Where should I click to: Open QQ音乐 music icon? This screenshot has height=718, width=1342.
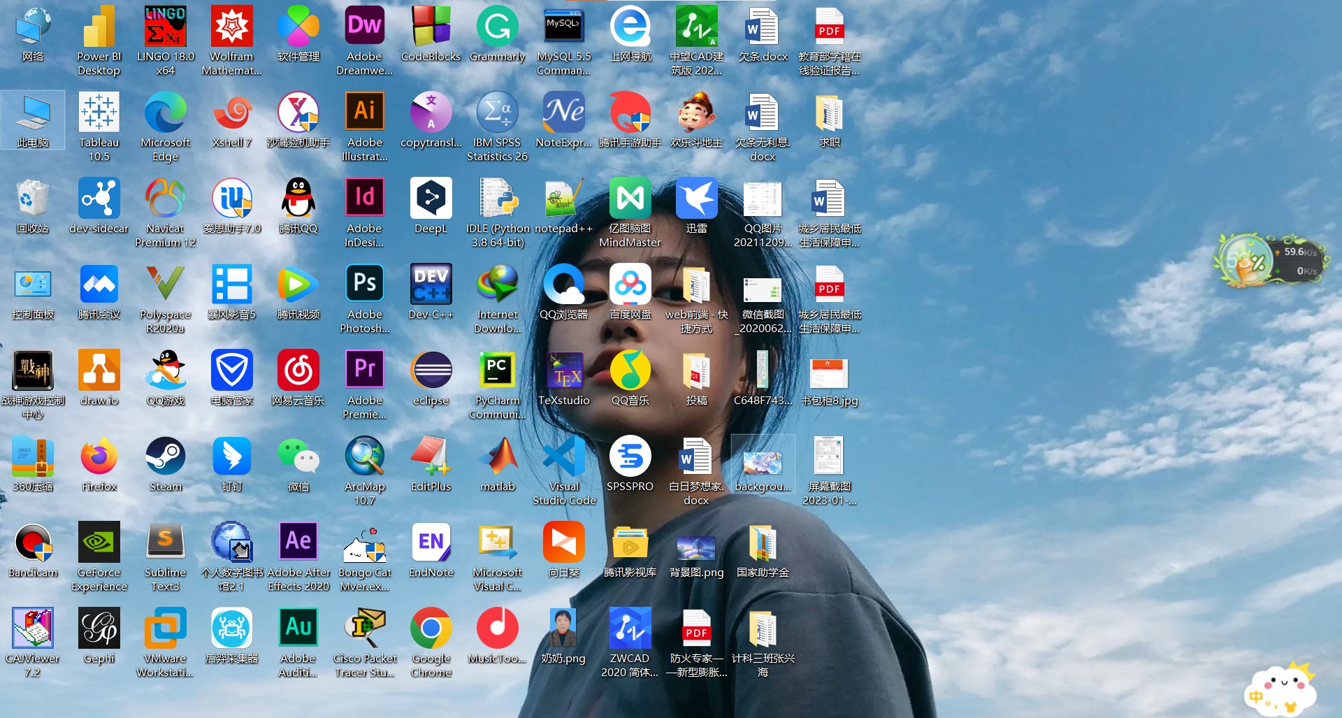click(630, 371)
